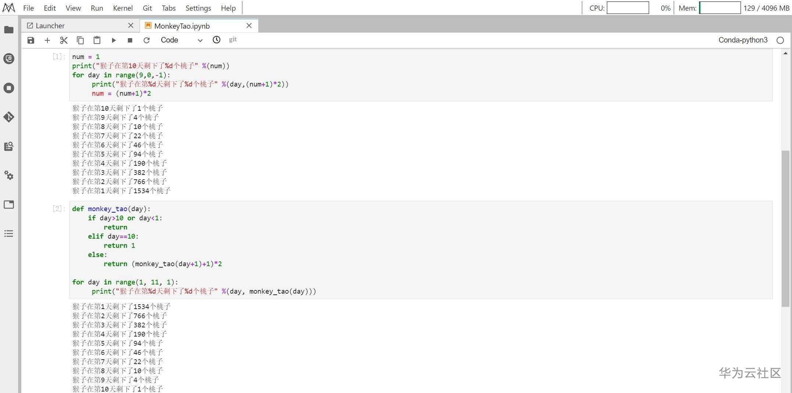
Task: Click the Conda-python3 kernel name
Action: coord(743,40)
